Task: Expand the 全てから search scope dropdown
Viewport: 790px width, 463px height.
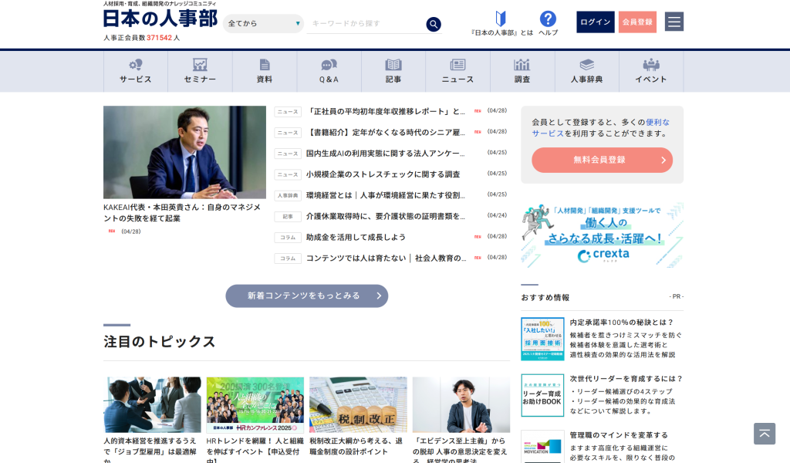Action: (263, 24)
